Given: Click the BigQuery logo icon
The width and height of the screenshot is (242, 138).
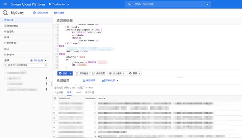Looking at the screenshot, I should point(5,12).
